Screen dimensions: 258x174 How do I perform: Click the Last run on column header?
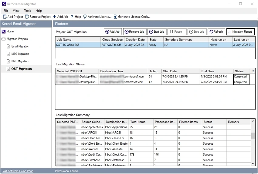pyautogui.click(x=244, y=40)
